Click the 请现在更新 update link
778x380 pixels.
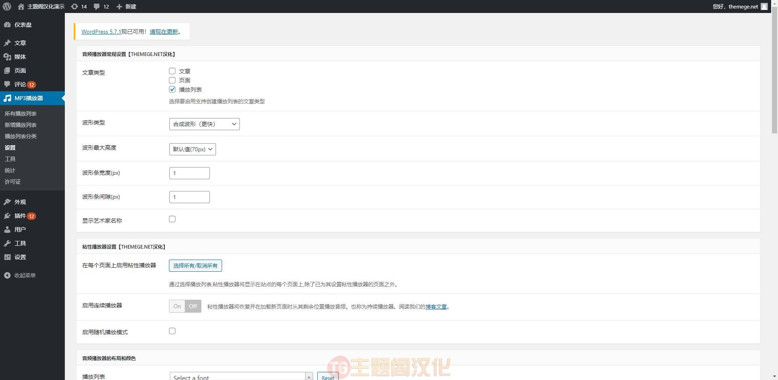[x=164, y=32]
